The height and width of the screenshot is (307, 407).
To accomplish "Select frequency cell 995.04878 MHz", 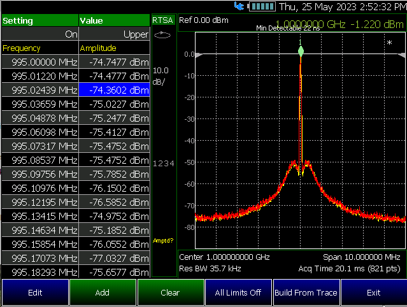I will click(40, 118).
